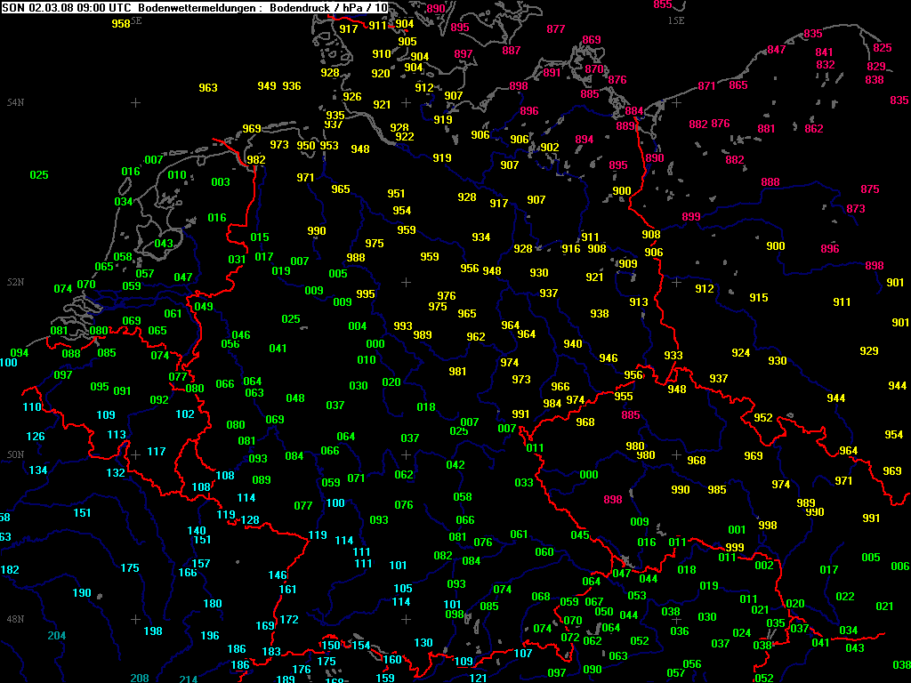This screenshot has height=683, width=911.
Task: Click the Bodenwettermeldungen title header text
Action: pos(196,7)
